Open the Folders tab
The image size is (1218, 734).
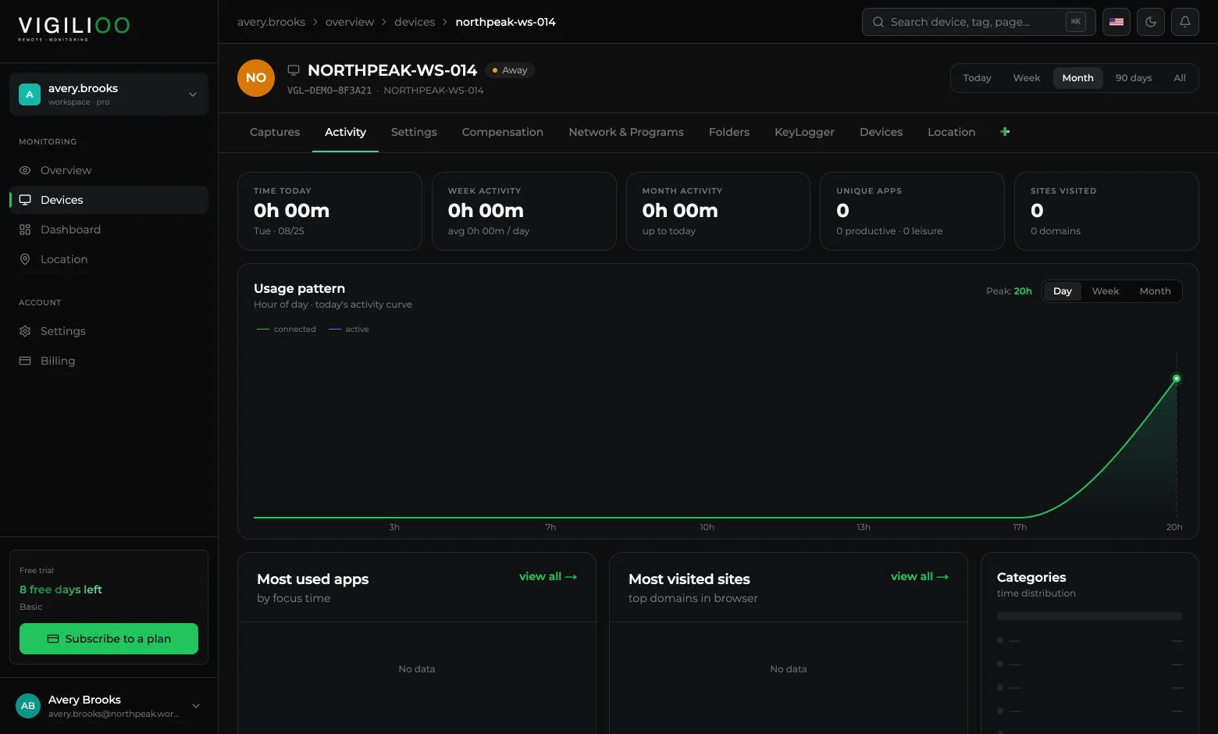pyautogui.click(x=729, y=132)
